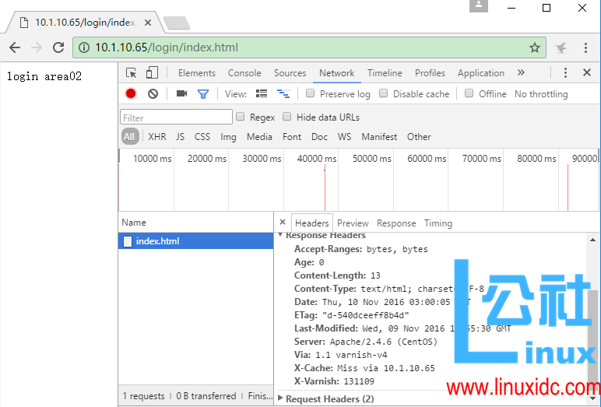Viewport: 601px width, 407px height.
Task: Switch to the Sources tab
Action: [x=290, y=73]
